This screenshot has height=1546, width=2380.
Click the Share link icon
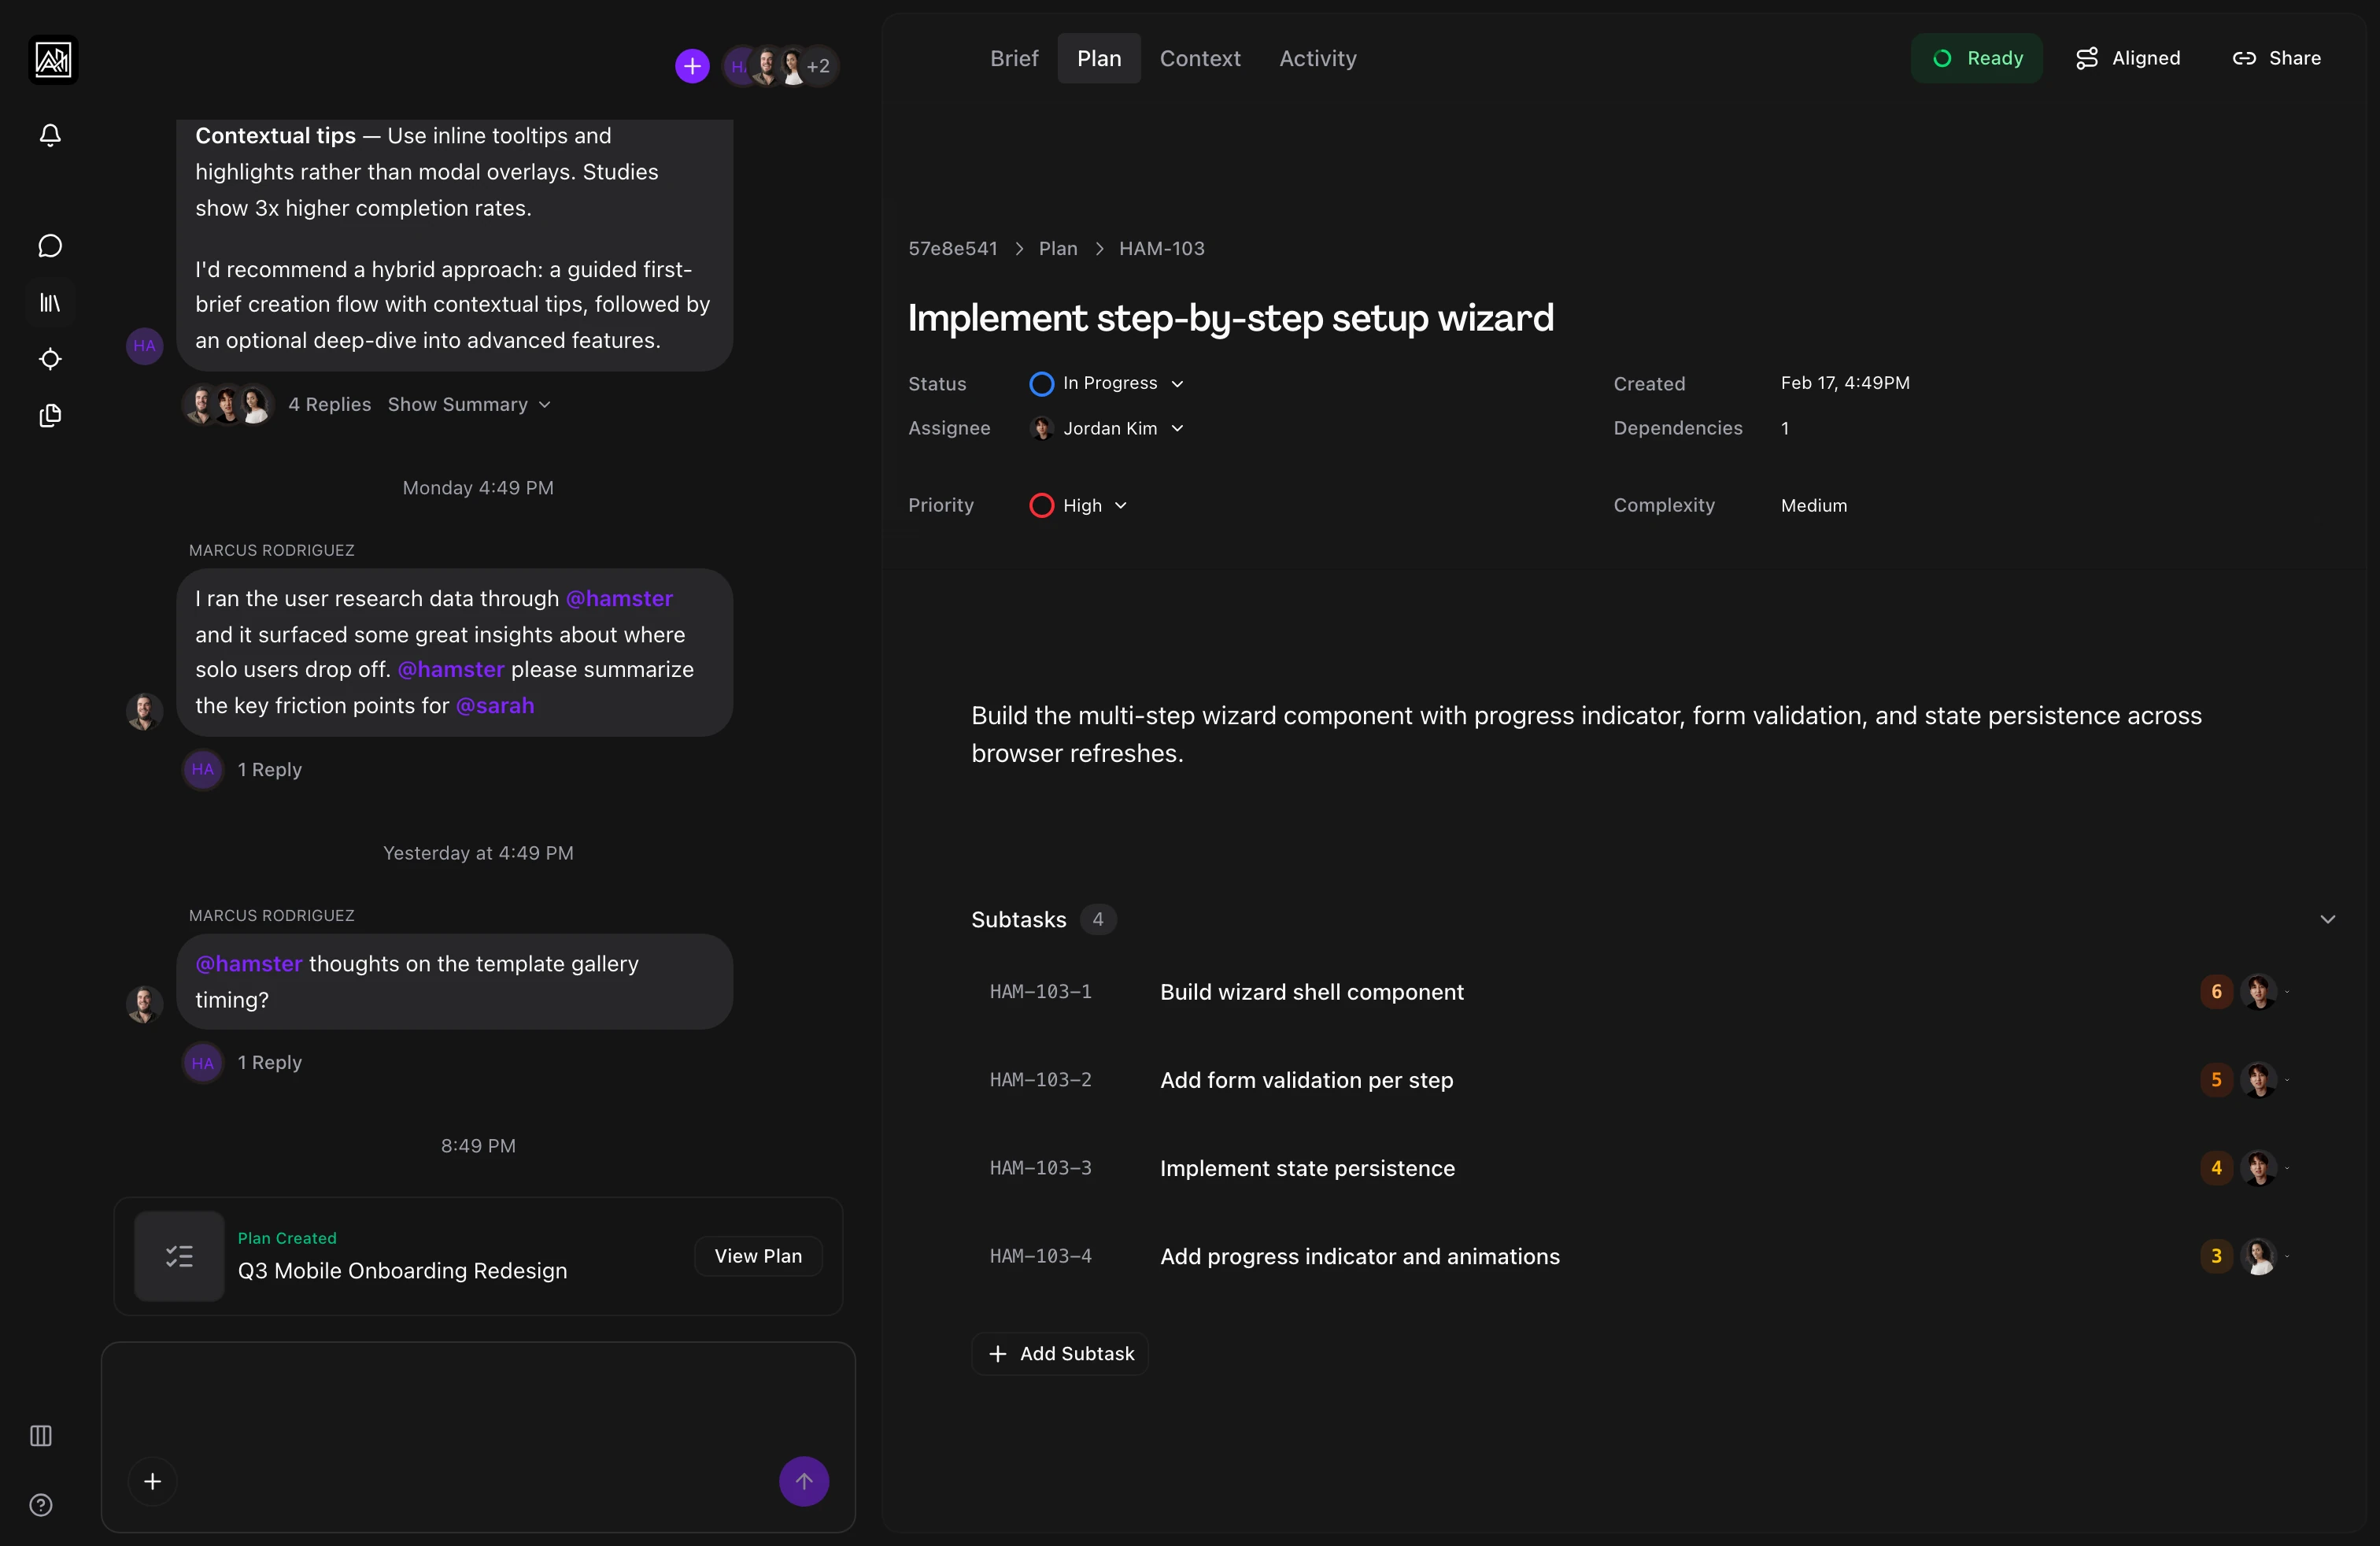pyautogui.click(x=2246, y=58)
